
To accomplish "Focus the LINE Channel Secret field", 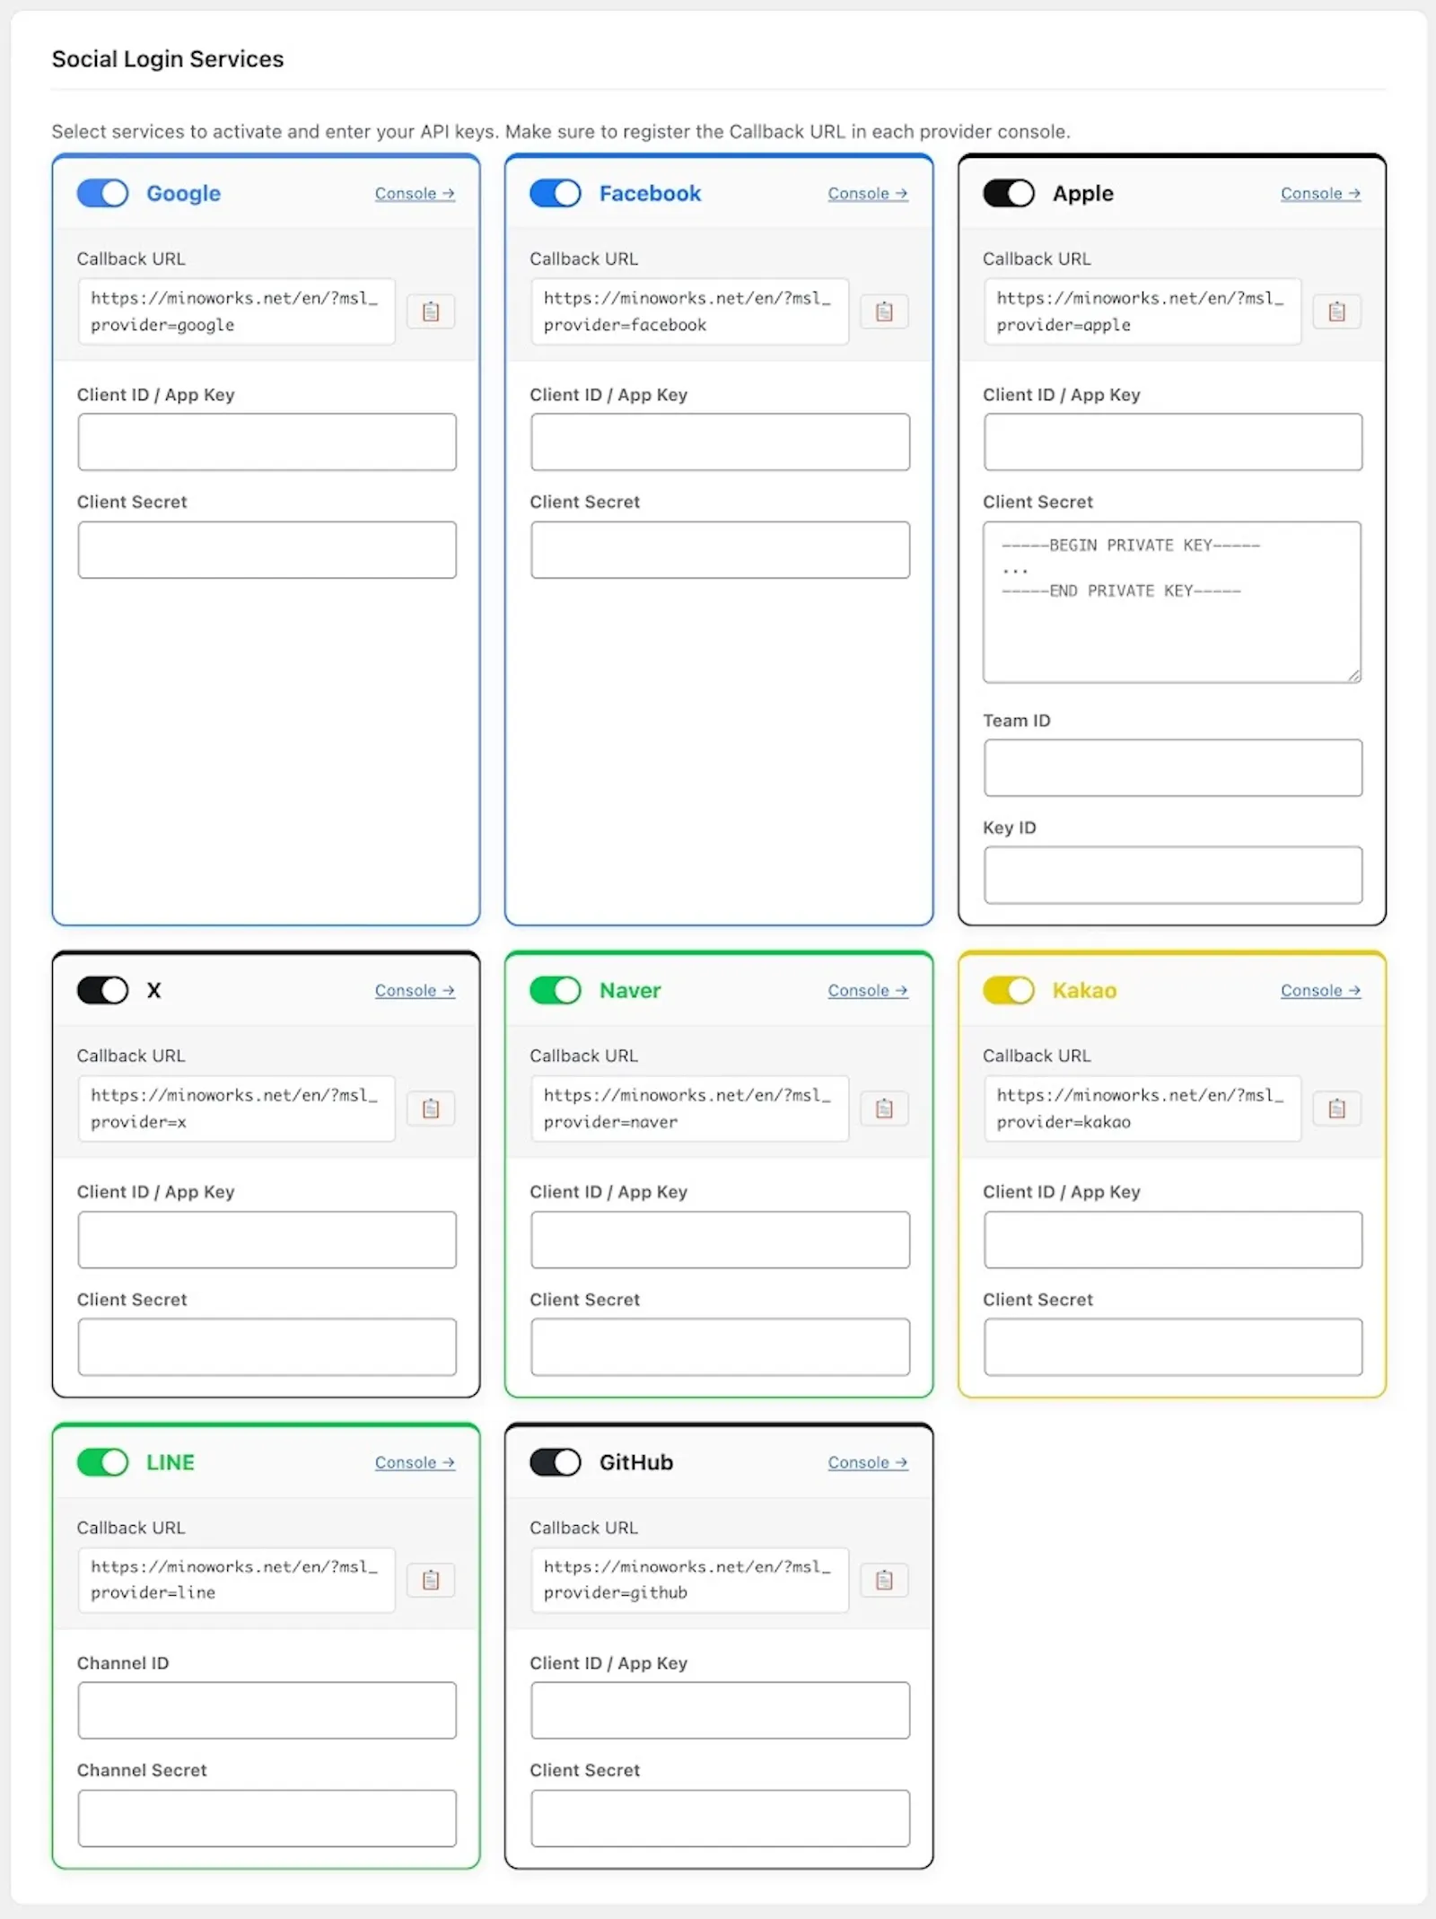I will pos(267,1818).
